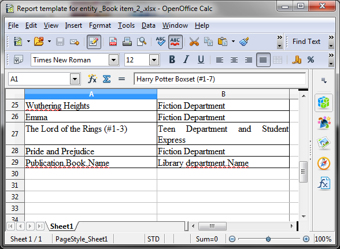Toggle Underline formatting
The width and height of the screenshot is (340, 249).
click(x=201, y=60)
